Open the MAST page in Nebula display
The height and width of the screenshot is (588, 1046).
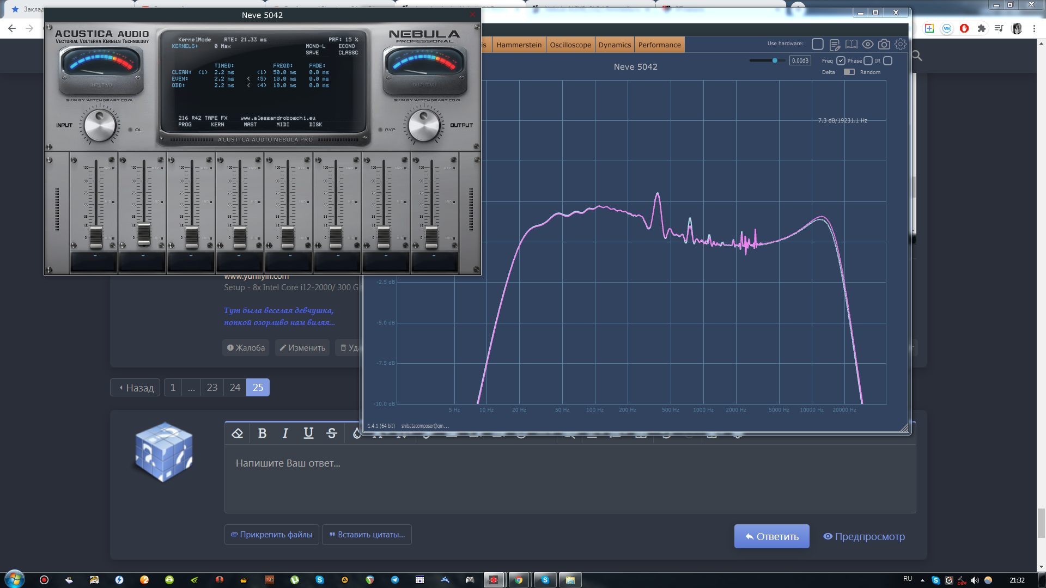[x=250, y=125]
